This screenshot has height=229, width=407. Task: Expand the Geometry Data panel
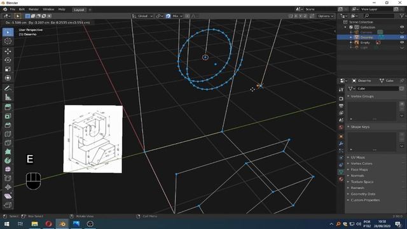coord(363,194)
